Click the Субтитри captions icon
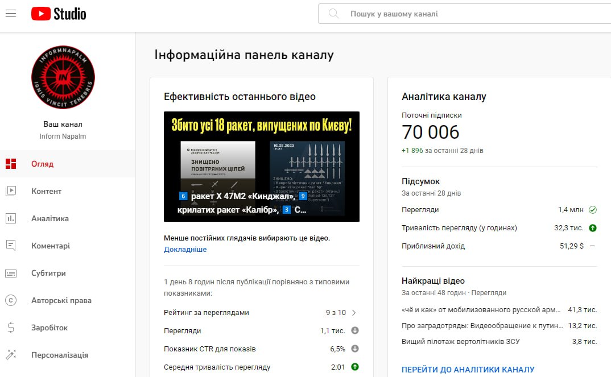The height and width of the screenshot is (377, 611). tap(11, 273)
